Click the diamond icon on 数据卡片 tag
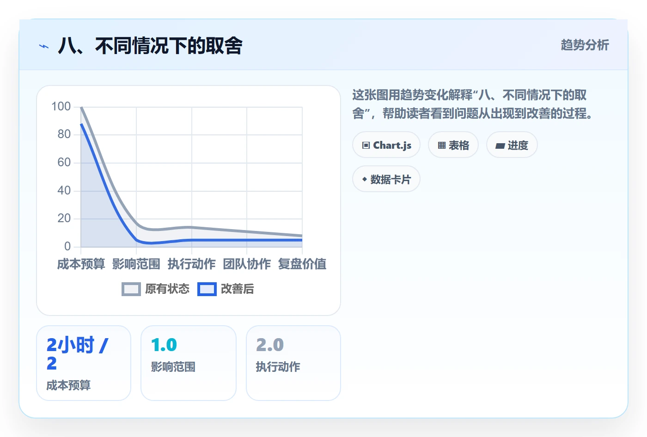The width and height of the screenshot is (647, 437). coord(365,179)
